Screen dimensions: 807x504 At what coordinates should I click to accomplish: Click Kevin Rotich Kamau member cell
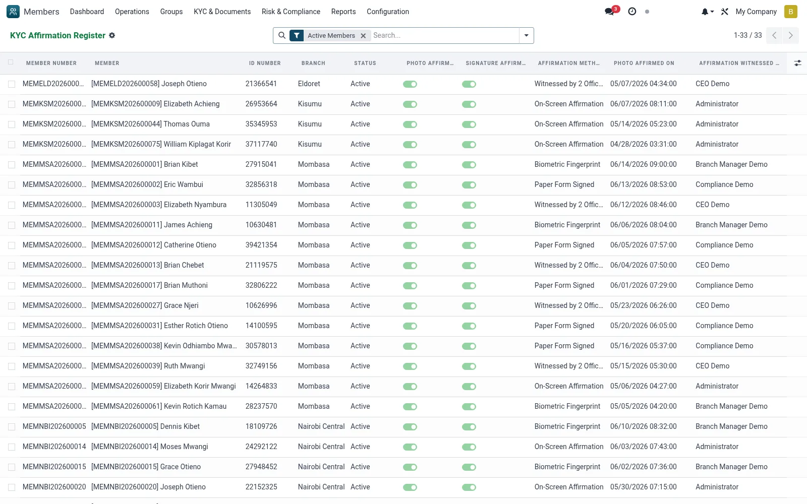click(x=159, y=406)
